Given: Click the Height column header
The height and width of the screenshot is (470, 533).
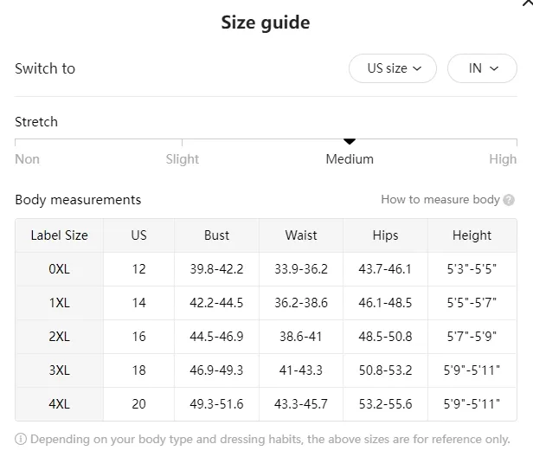Looking at the screenshot, I should [472, 235].
